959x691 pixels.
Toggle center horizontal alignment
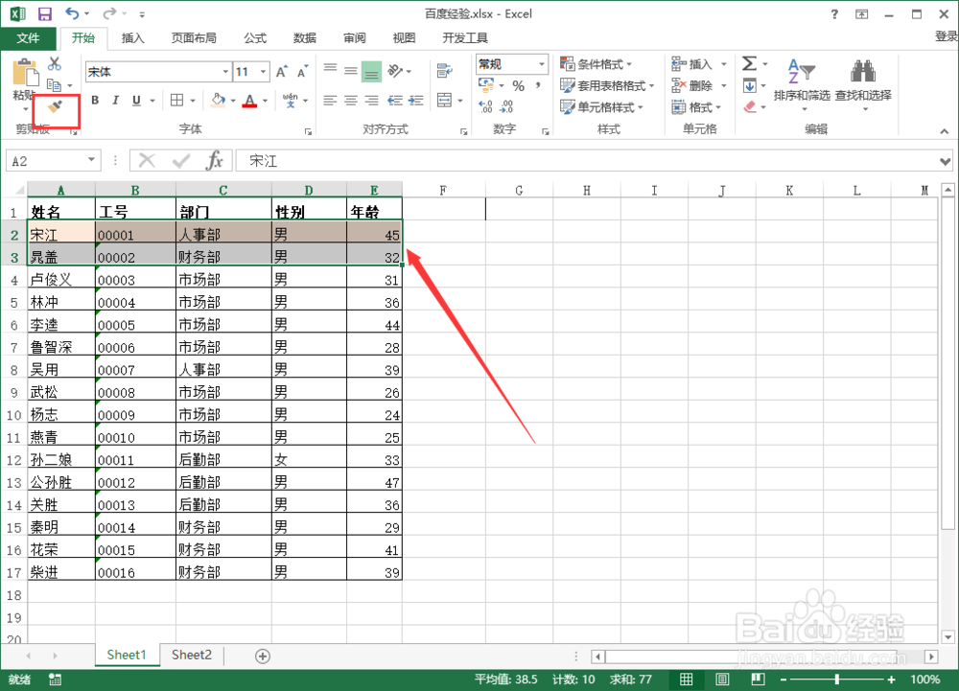(350, 101)
